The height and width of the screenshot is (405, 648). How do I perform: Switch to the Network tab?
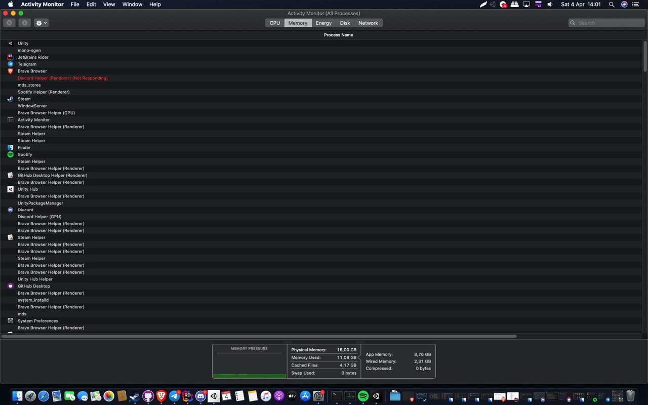[x=368, y=23]
